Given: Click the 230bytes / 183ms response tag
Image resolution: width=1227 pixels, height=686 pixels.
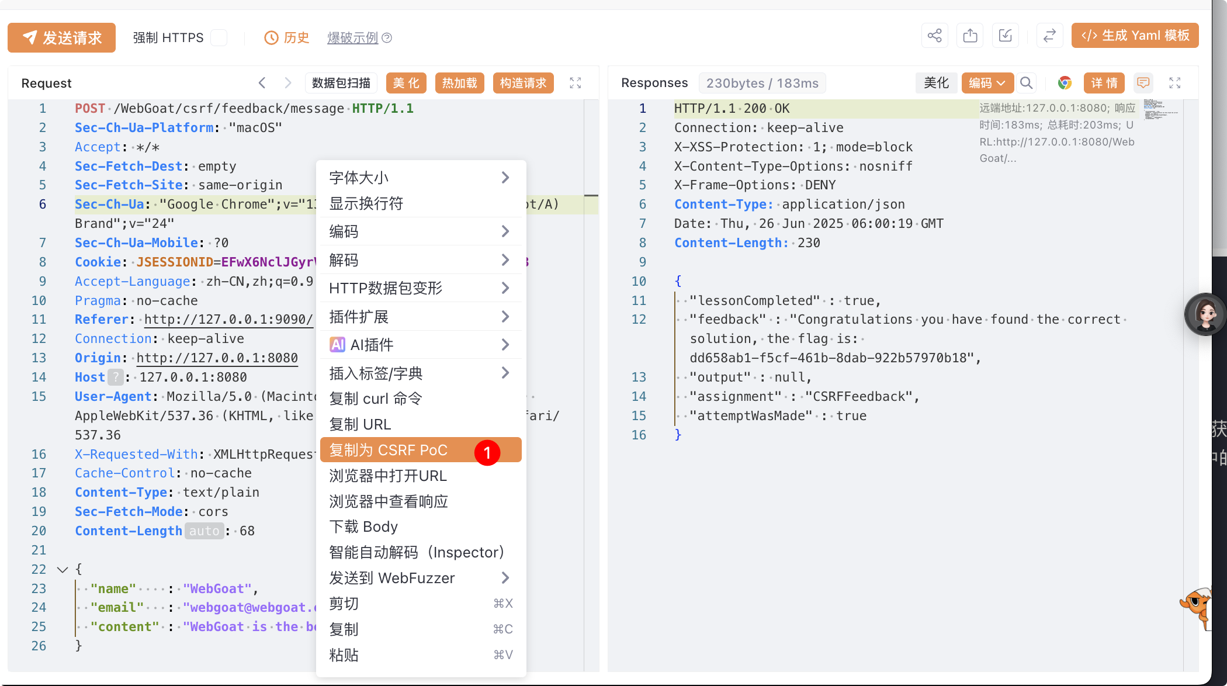Looking at the screenshot, I should point(762,83).
